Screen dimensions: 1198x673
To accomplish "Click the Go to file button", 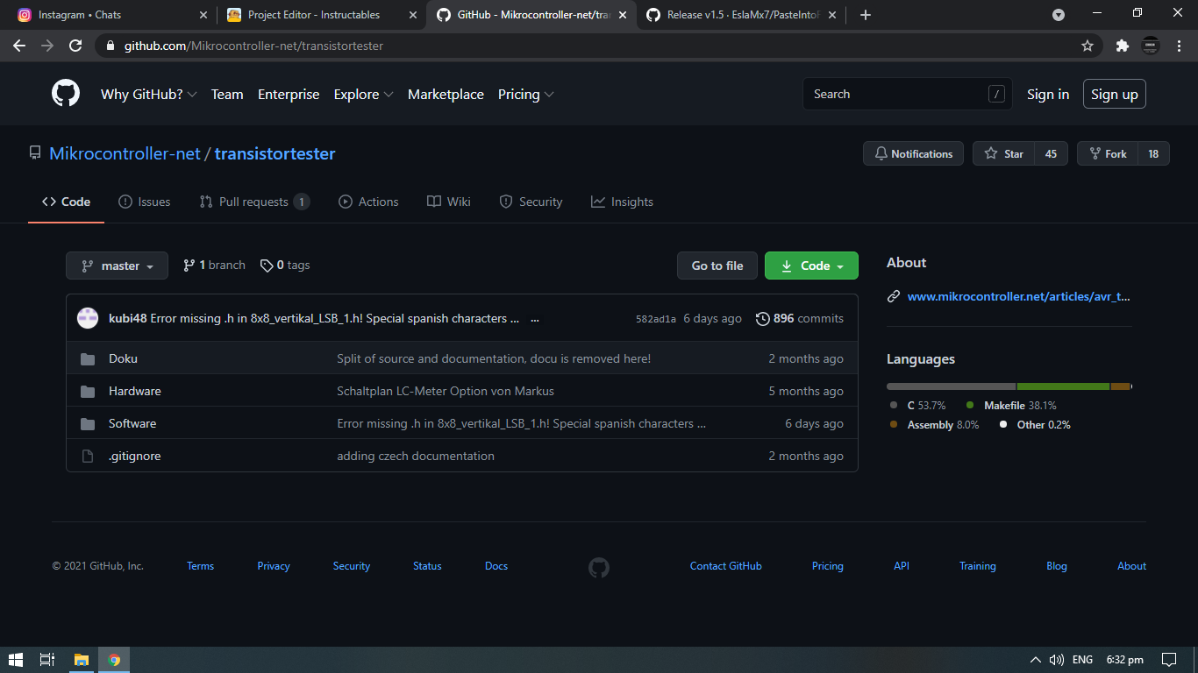I will 717,266.
